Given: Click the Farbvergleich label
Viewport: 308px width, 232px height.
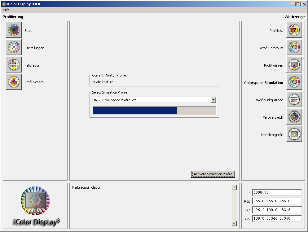Looking at the screenshot, I should [273, 117].
